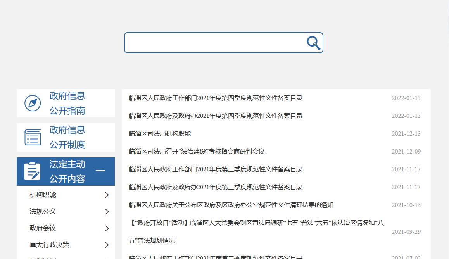The width and height of the screenshot is (449, 259).
Task: Click the compass icon for 政府信息公开指南
Action: 33,103
